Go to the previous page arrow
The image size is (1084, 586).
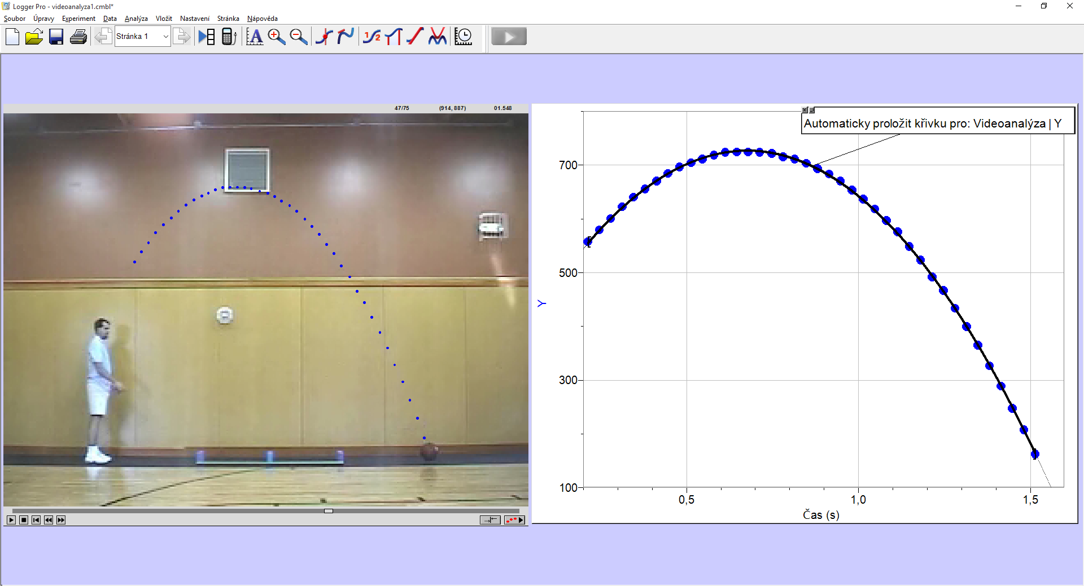[103, 37]
